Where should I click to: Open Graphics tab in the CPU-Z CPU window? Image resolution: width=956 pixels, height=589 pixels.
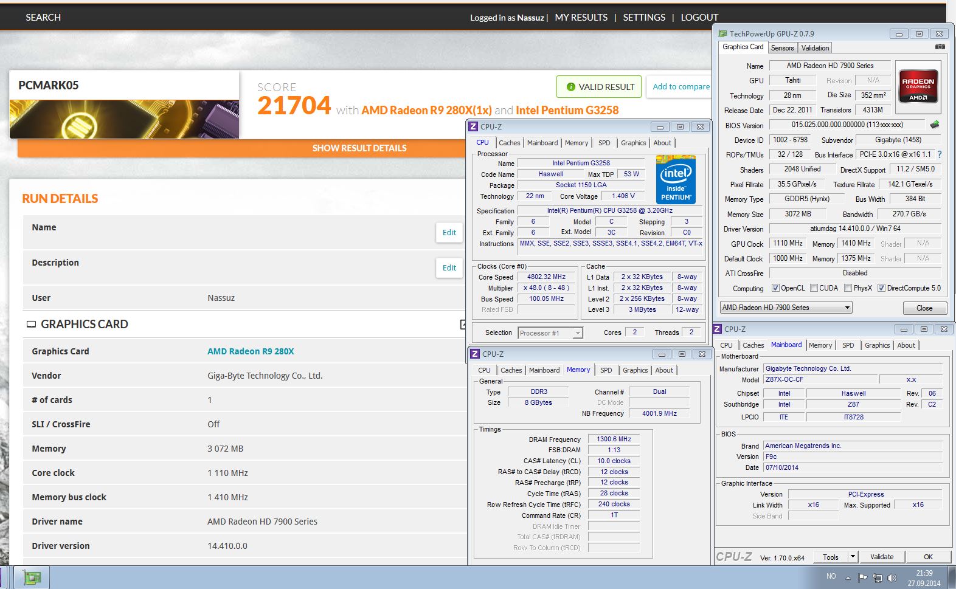(633, 143)
